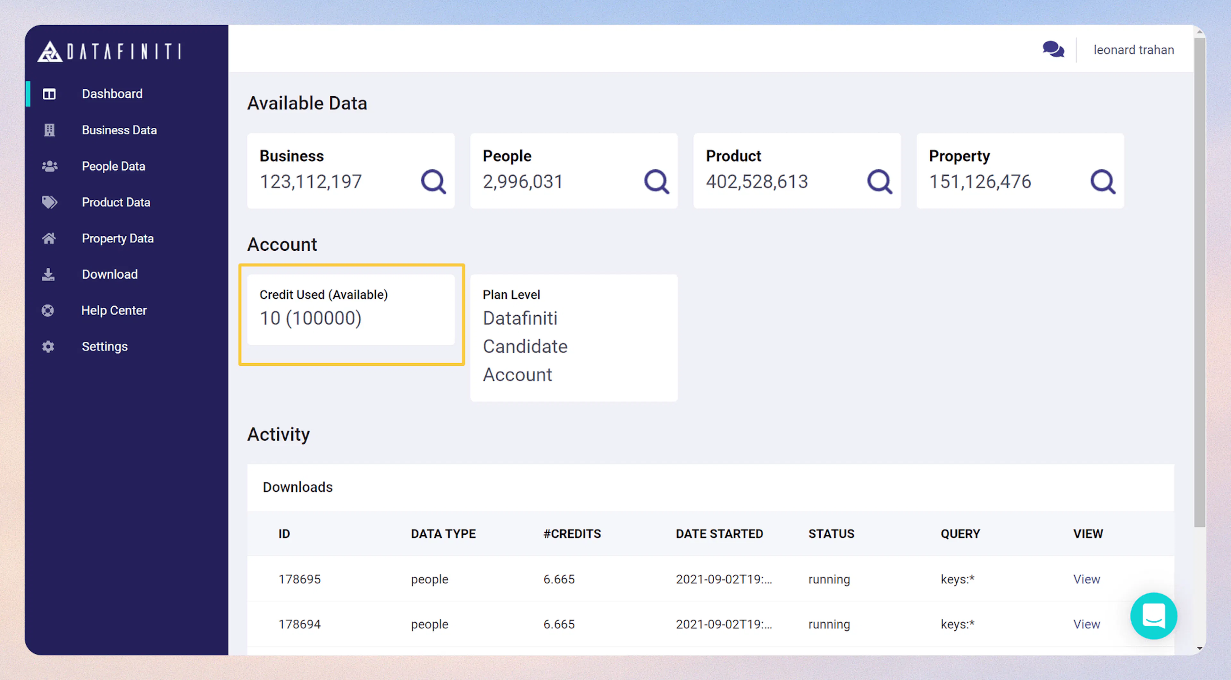Click the People card search magnifier
Image resolution: width=1231 pixels, height=680 pixels.
pos(656,181)
